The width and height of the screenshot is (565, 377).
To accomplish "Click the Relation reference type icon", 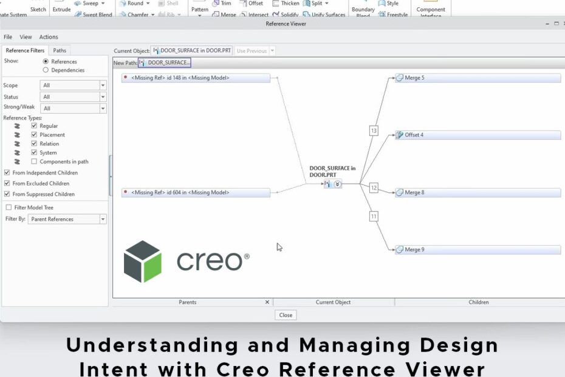I will [x=17, y=144].
